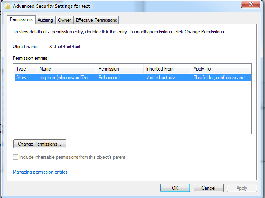Click empty area of permission entries list

(132, 107)
